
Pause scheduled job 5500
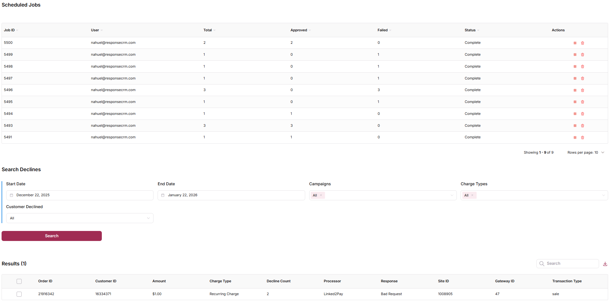(x=575, y=43)
